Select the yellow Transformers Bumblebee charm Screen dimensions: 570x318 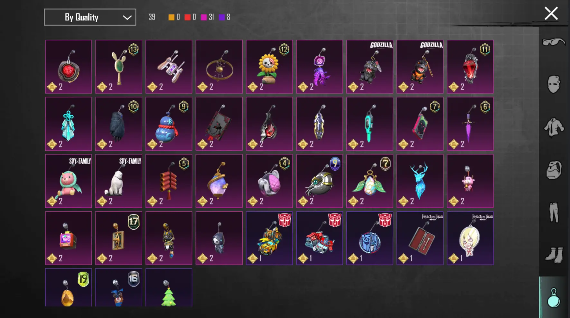269,238
